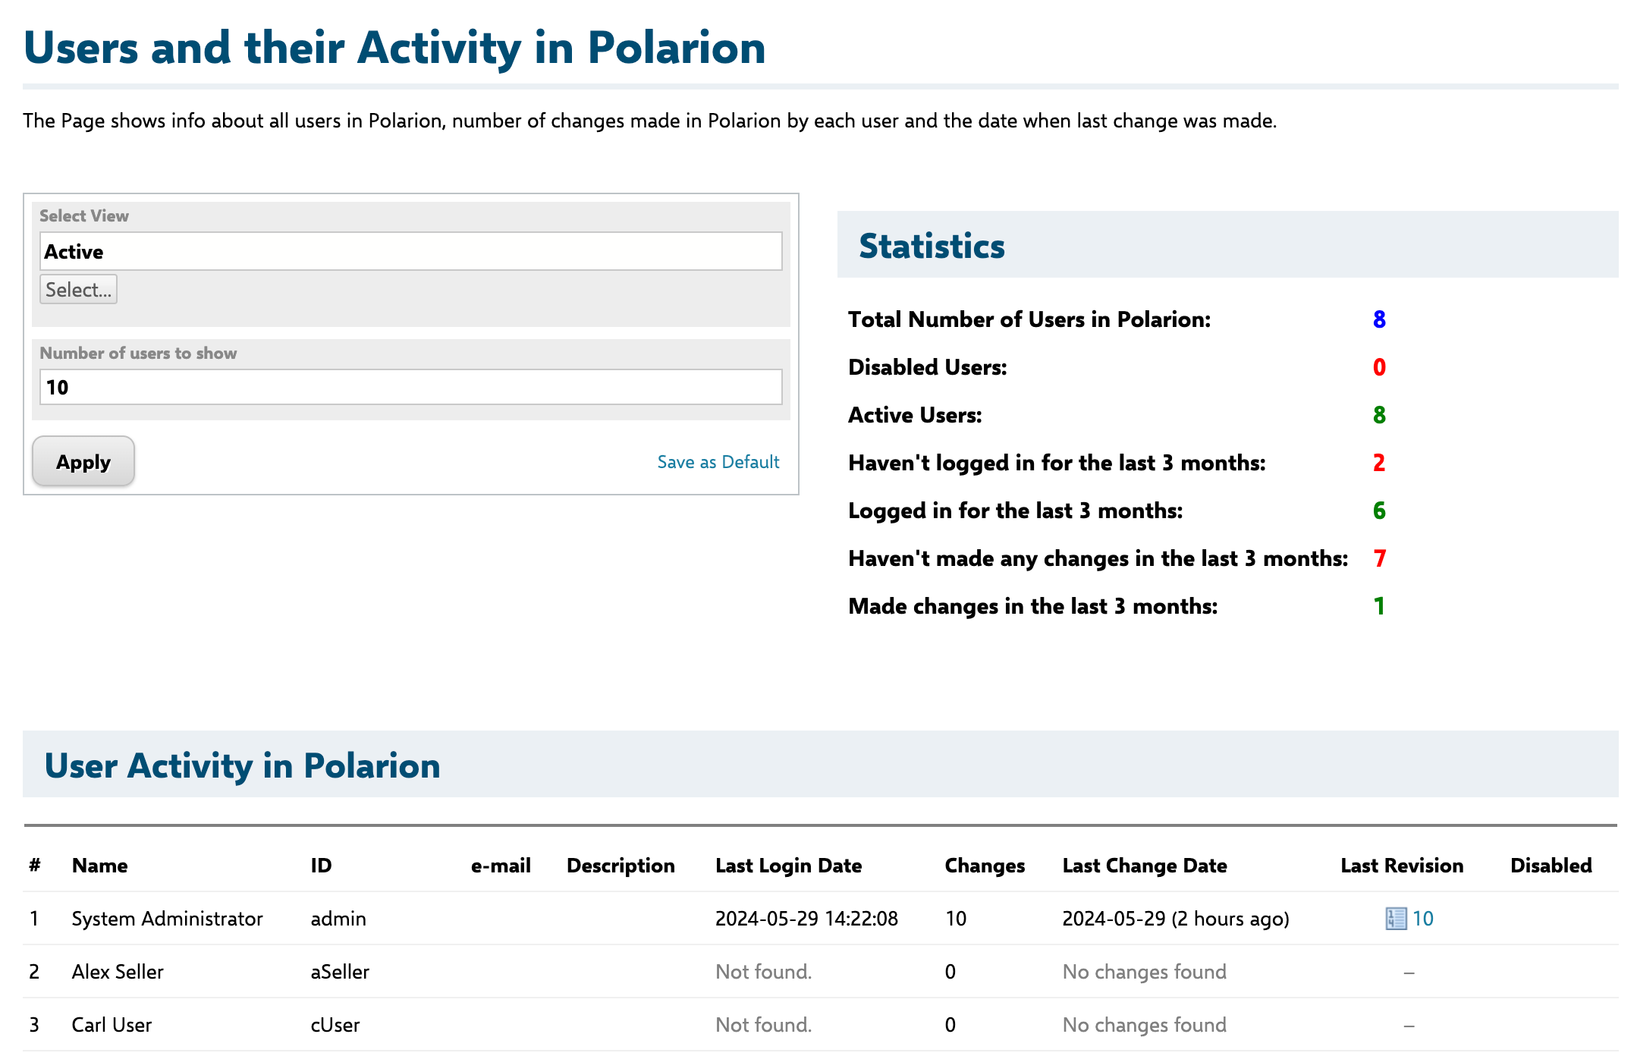1637x1056 pixels.
Task: Click the Last Login Date column header
Action: point(788,866)
